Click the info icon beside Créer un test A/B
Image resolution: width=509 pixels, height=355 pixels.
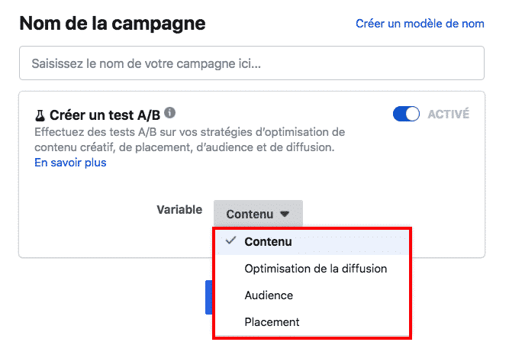pyautogui.click(x=169, y=113)
